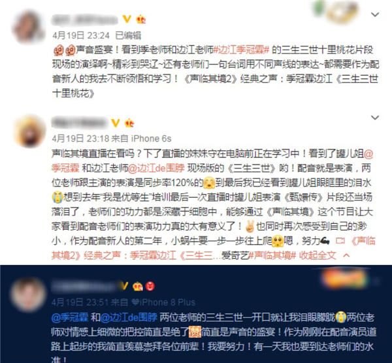Click the verified V badge on second post
Screen dimensions: 392x363
[115, 123]
